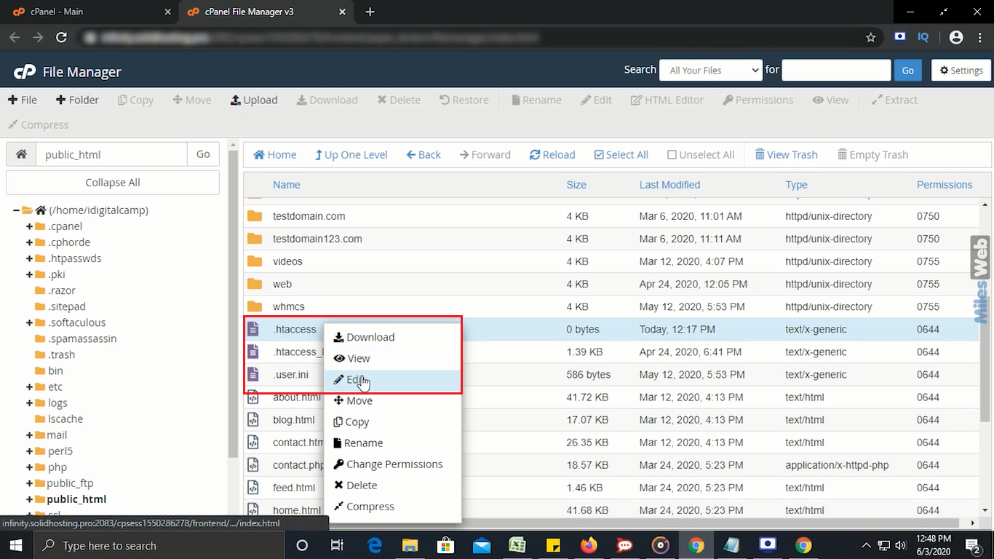The height and width of the screenshot is (559, 994).
Task: Click the home icon beside the path field
Action: (21, 154)
